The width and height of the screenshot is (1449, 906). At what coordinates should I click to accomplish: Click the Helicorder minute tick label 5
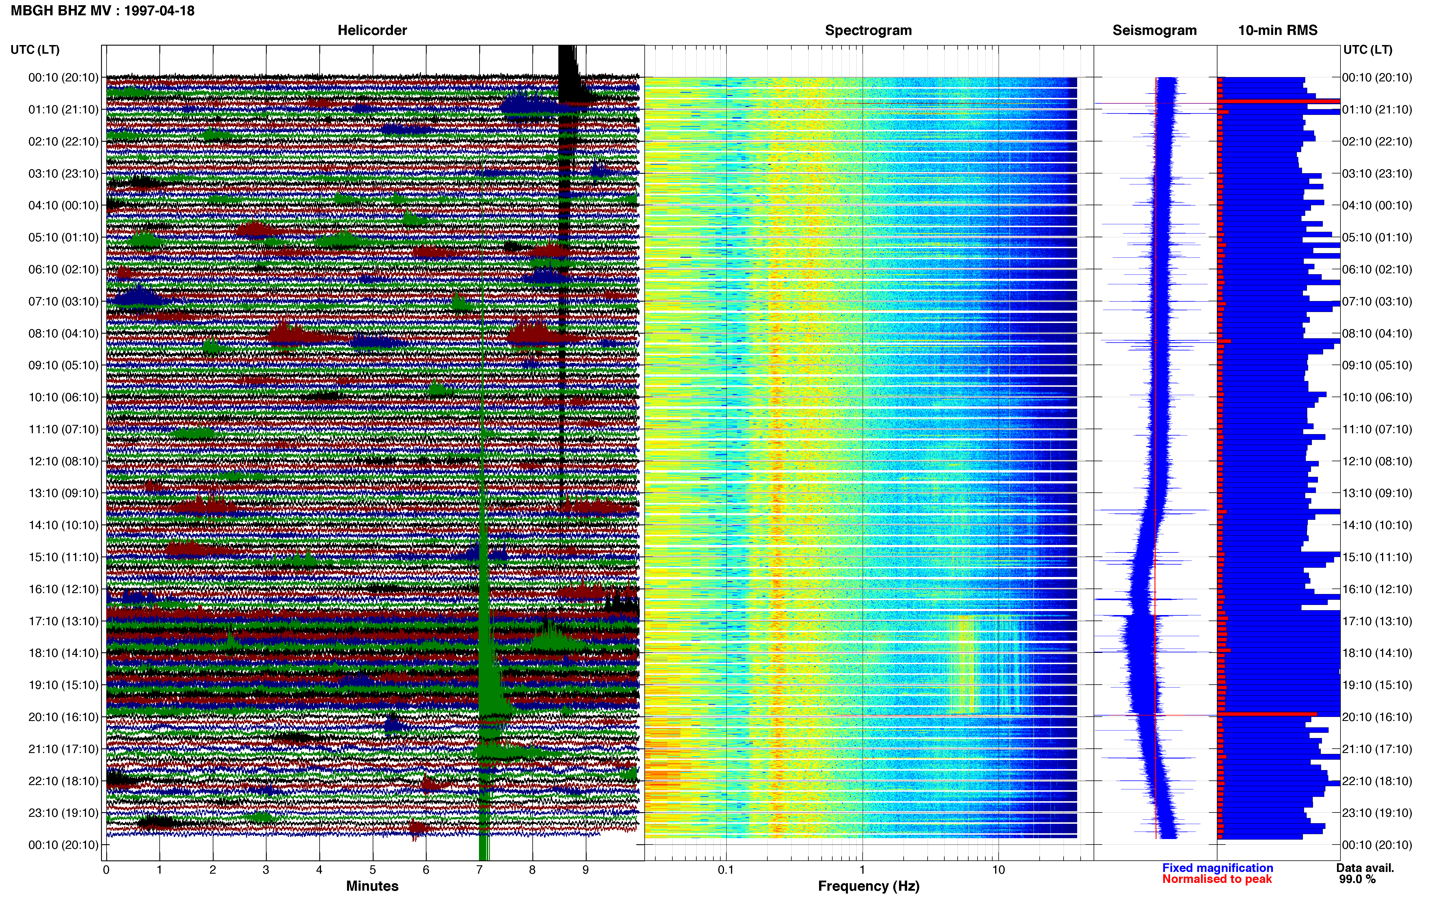(373, 870)
